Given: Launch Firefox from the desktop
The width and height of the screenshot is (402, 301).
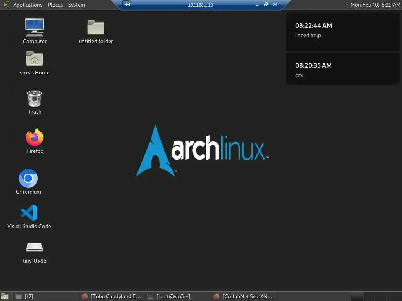Looking at the screenshot, I should [35, 141].
